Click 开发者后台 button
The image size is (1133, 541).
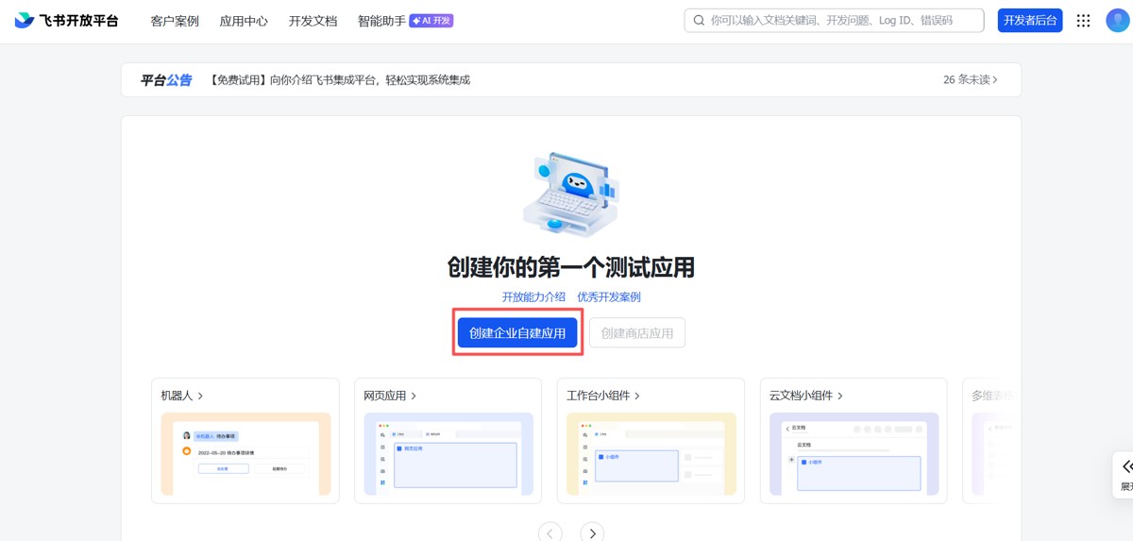click(1030, 20)
